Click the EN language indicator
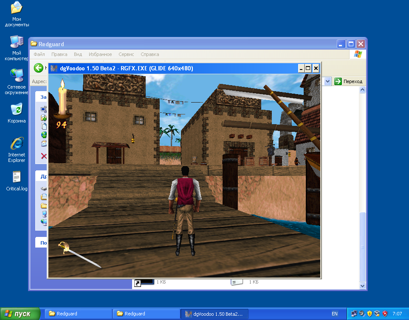 [335, 314]
